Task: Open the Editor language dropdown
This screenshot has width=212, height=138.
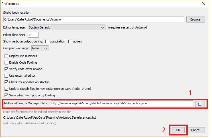Action: (66, 27)
